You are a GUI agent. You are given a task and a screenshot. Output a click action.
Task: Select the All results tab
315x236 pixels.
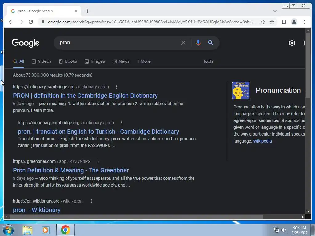pyautogui.click(x=18, y=61)
